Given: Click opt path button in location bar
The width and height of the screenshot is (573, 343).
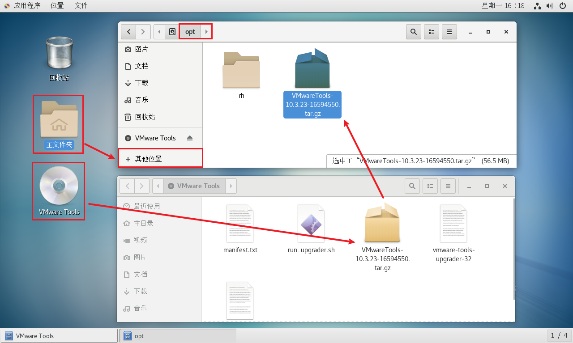Looking at the screenshot, I should (190, 32).
